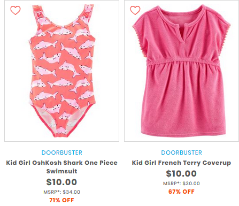
Task: Click the 71% OFF discount label
Action: coord(61,200)
